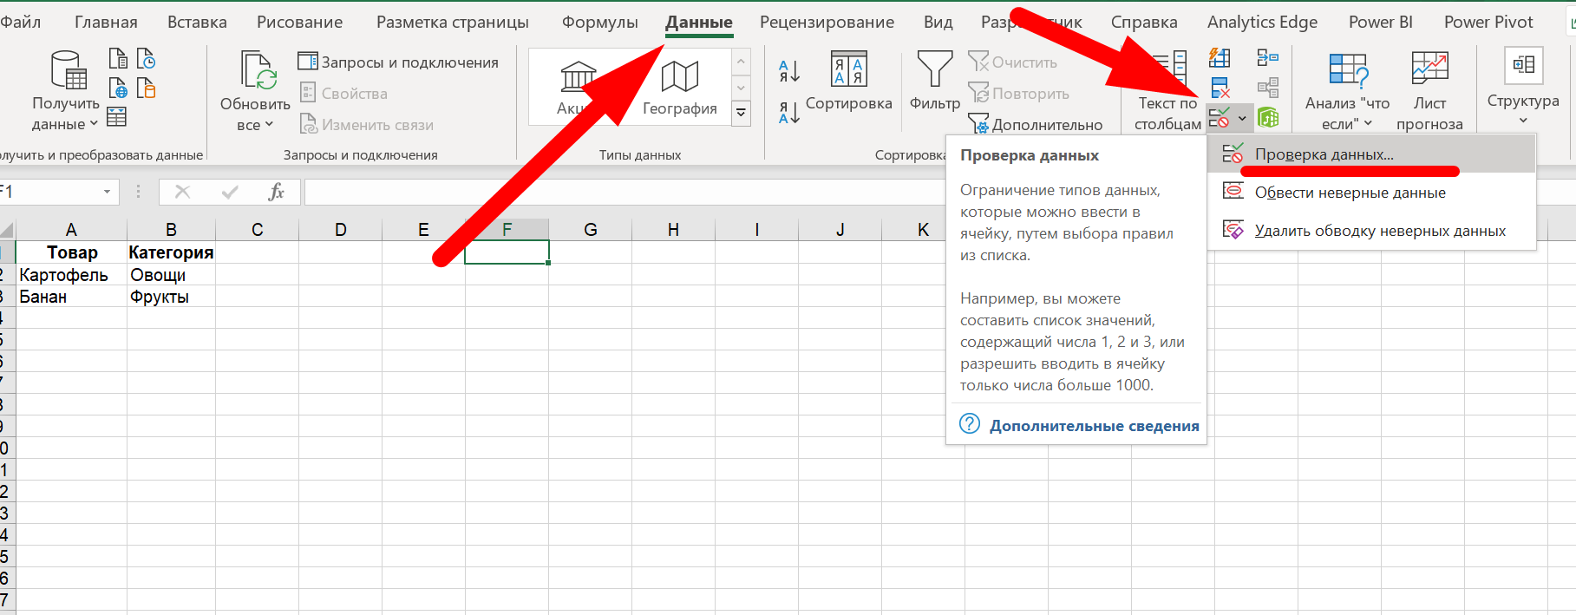1576x615 pixels.
Task: Expand the data types gallery list
Action: tap(741, 113)
